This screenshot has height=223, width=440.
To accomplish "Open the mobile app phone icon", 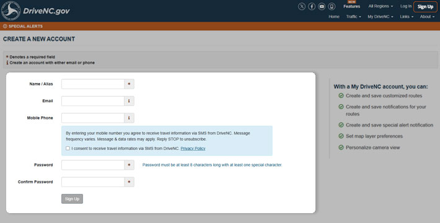I will pyautogui.click(x=332, y=6).
